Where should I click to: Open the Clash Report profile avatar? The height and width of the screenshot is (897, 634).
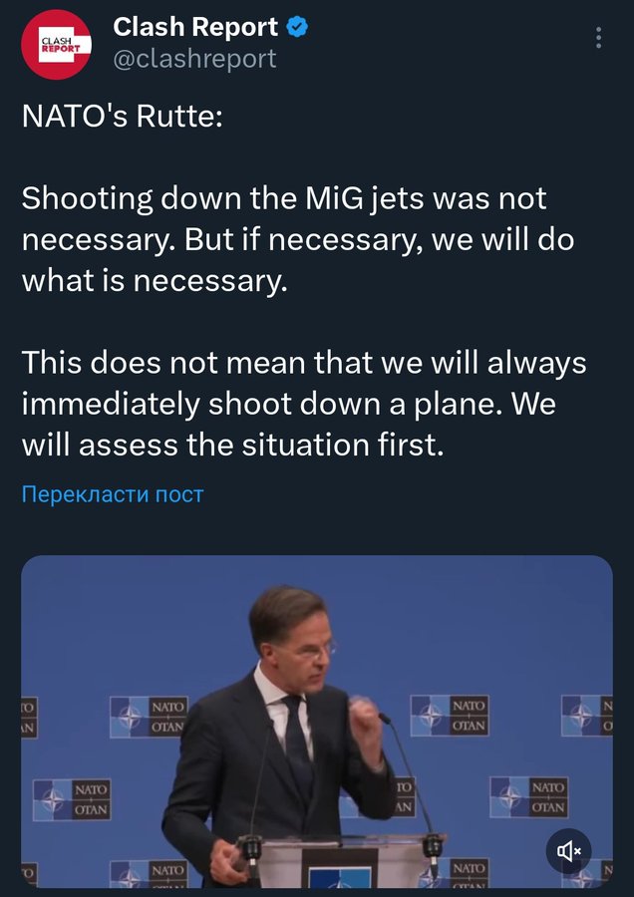click(x=57, y=45)
